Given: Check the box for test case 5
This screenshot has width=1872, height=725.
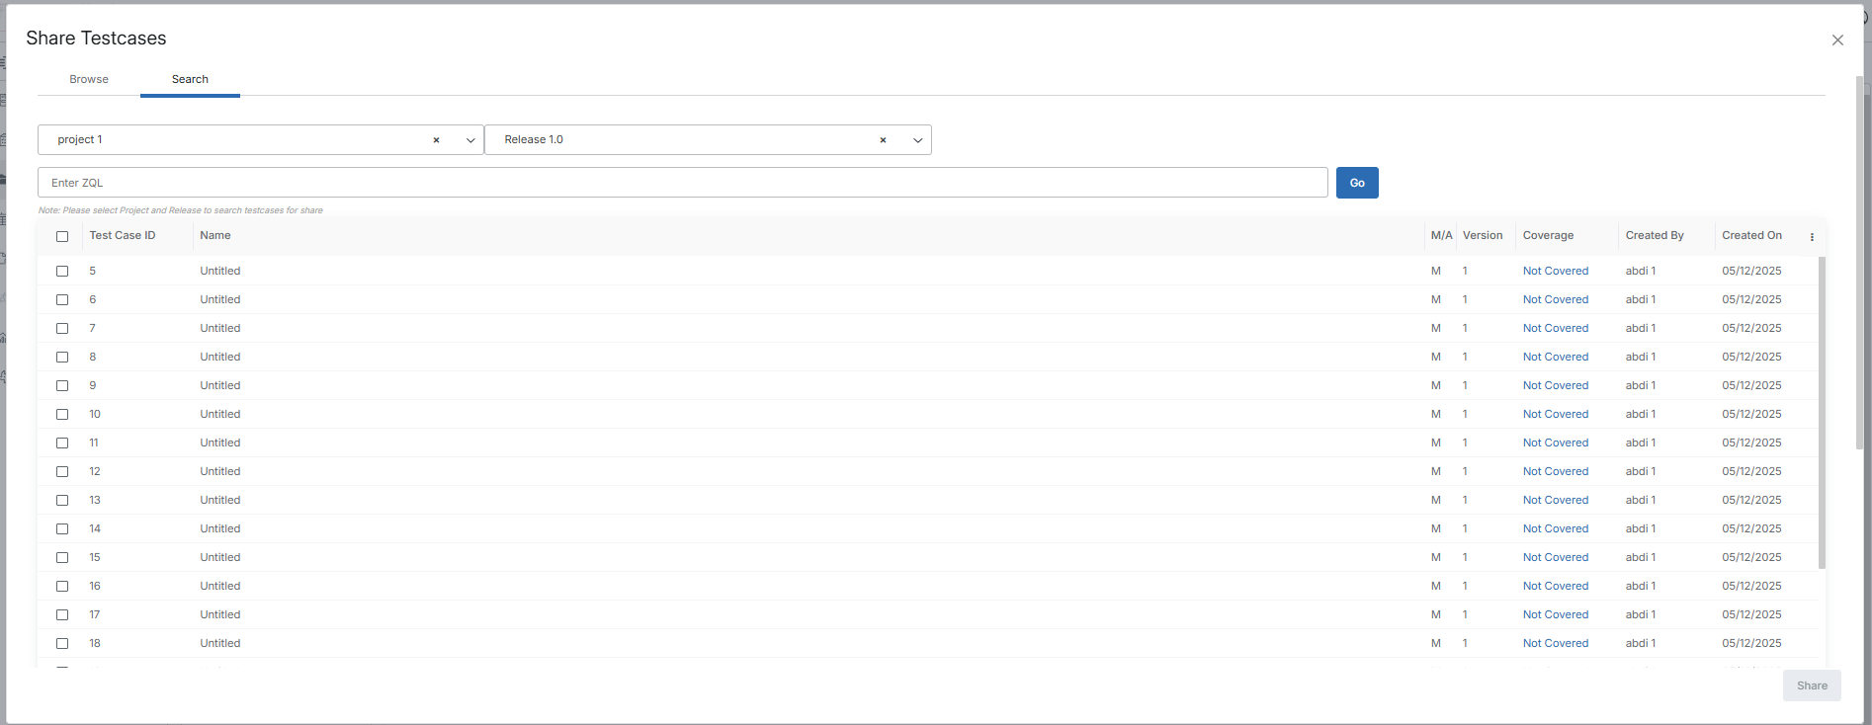Looking at the screenshot, I should [62, 271].
